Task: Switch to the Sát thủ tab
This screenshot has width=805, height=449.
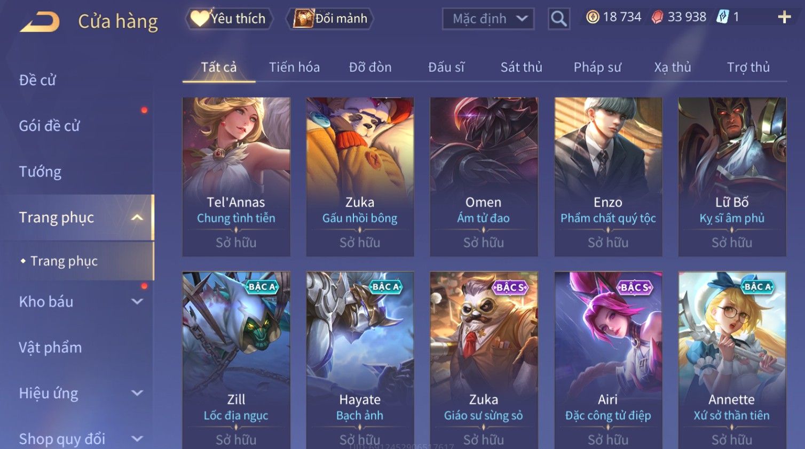Action: click(521, 67)
